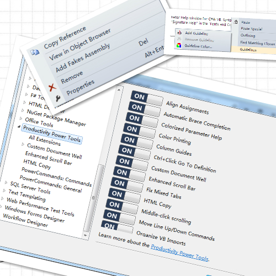Click the Guideline Color palette icon
The height and width of the screenshot is (276, 276).
179,45
